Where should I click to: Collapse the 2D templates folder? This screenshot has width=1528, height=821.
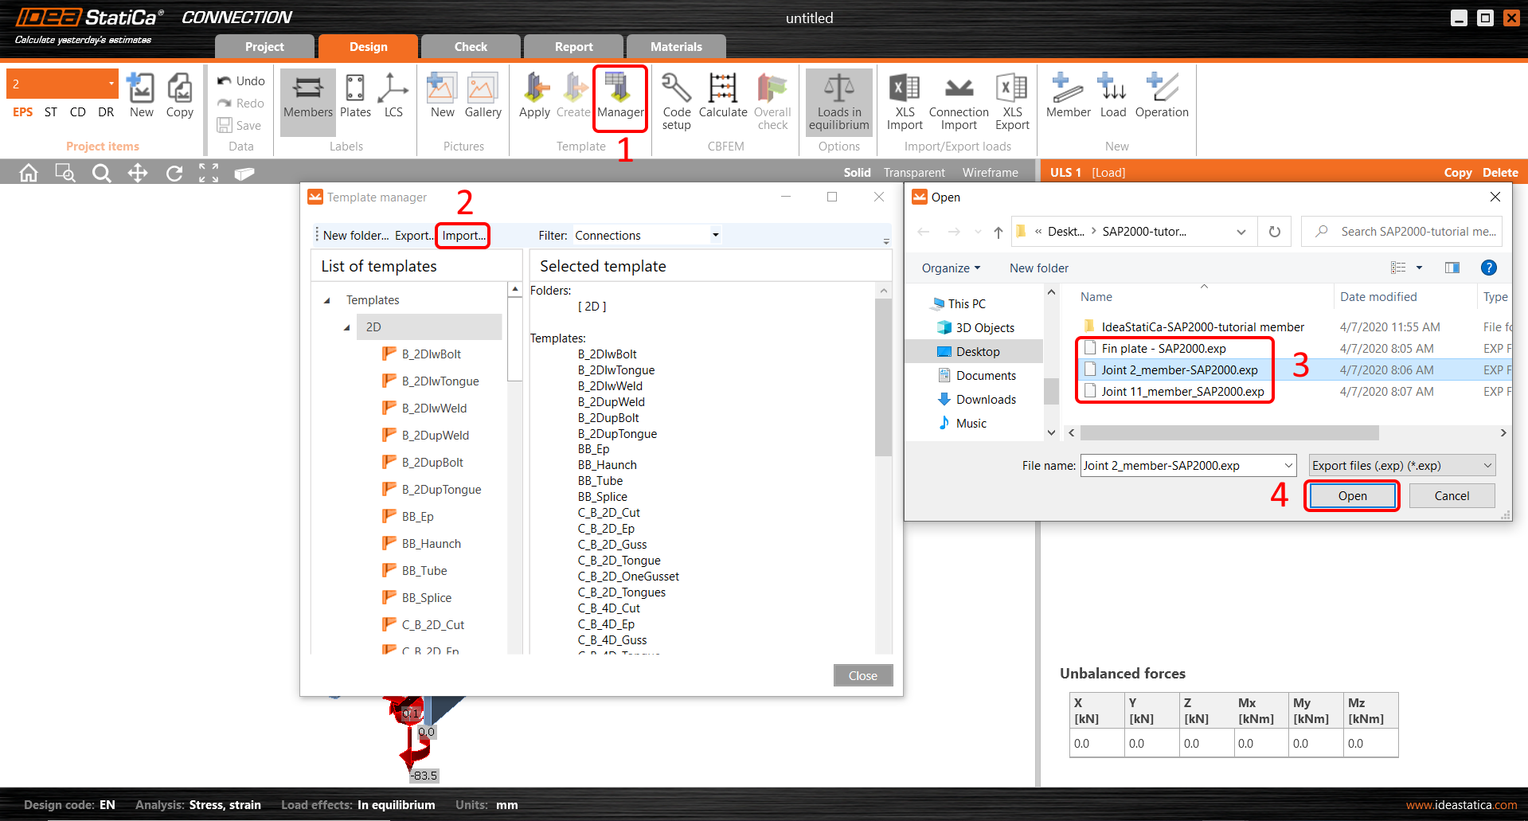pyautogui.click(x=346, y=327)
